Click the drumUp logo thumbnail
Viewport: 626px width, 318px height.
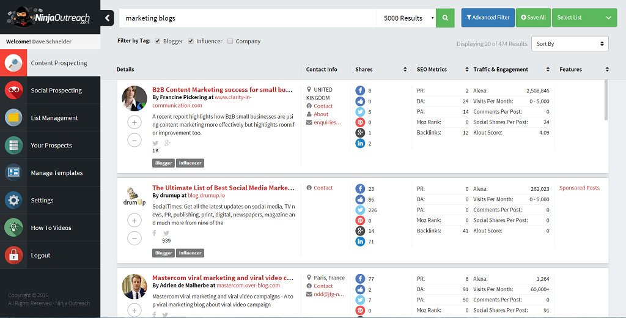click(x=134, y=196)
